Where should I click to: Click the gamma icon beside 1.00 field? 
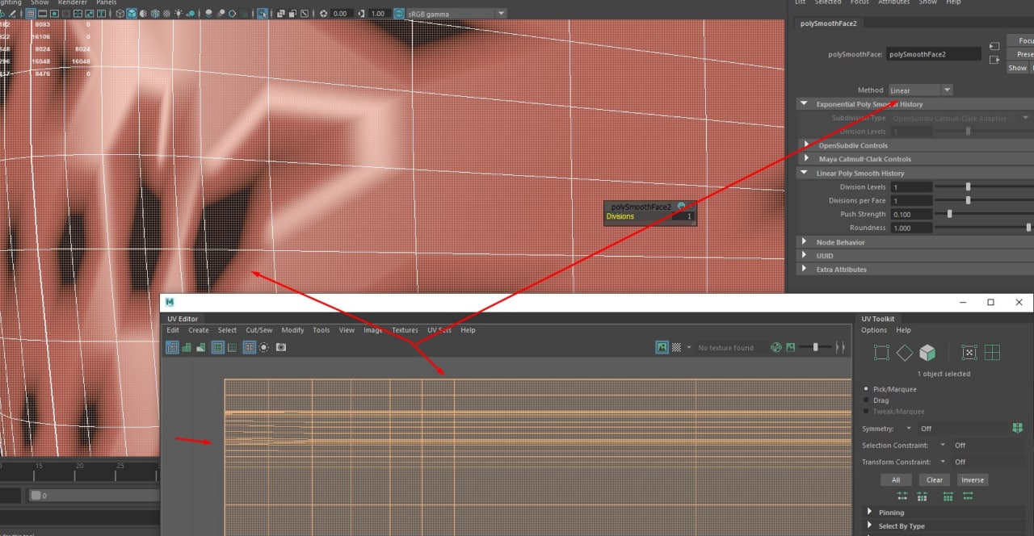[x=361, y=14]
